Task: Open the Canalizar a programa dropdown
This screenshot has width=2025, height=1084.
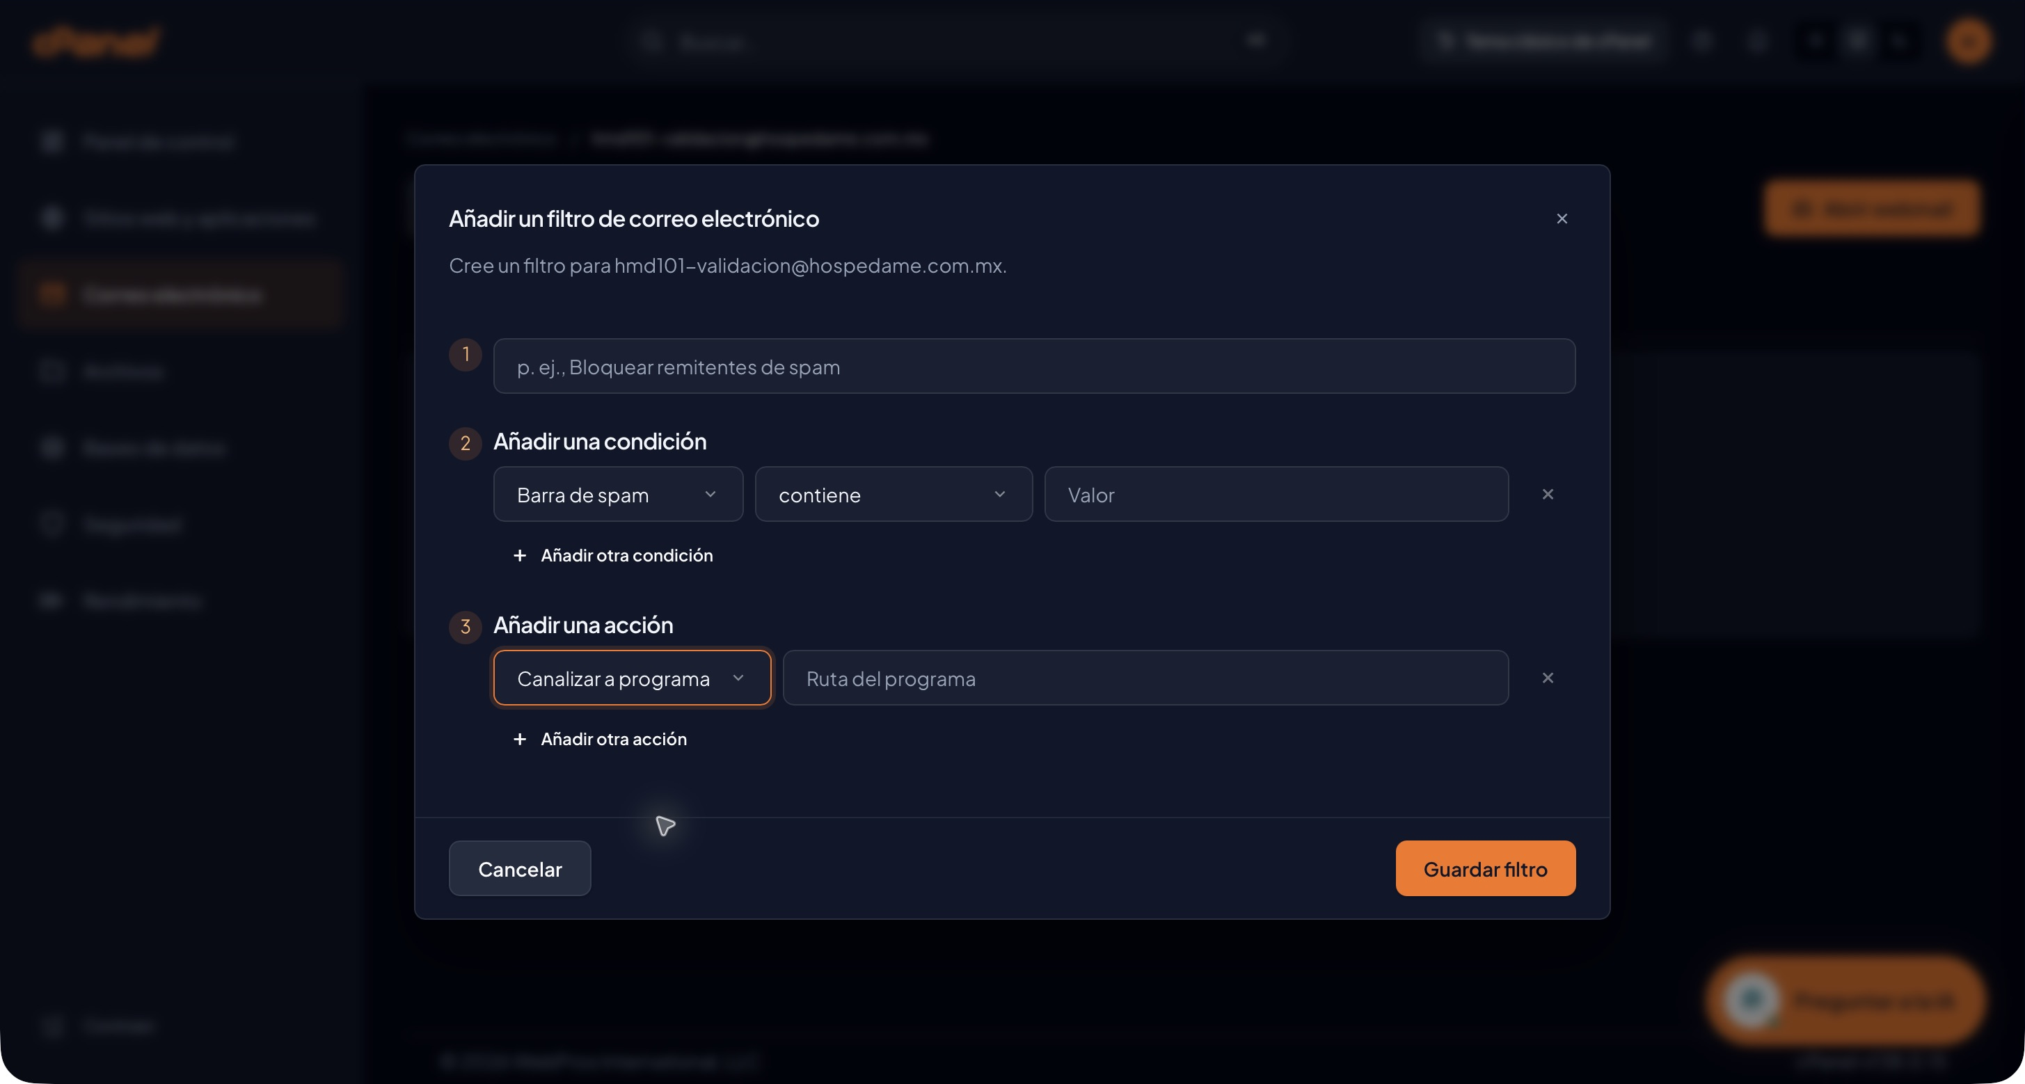Action: 632,678
